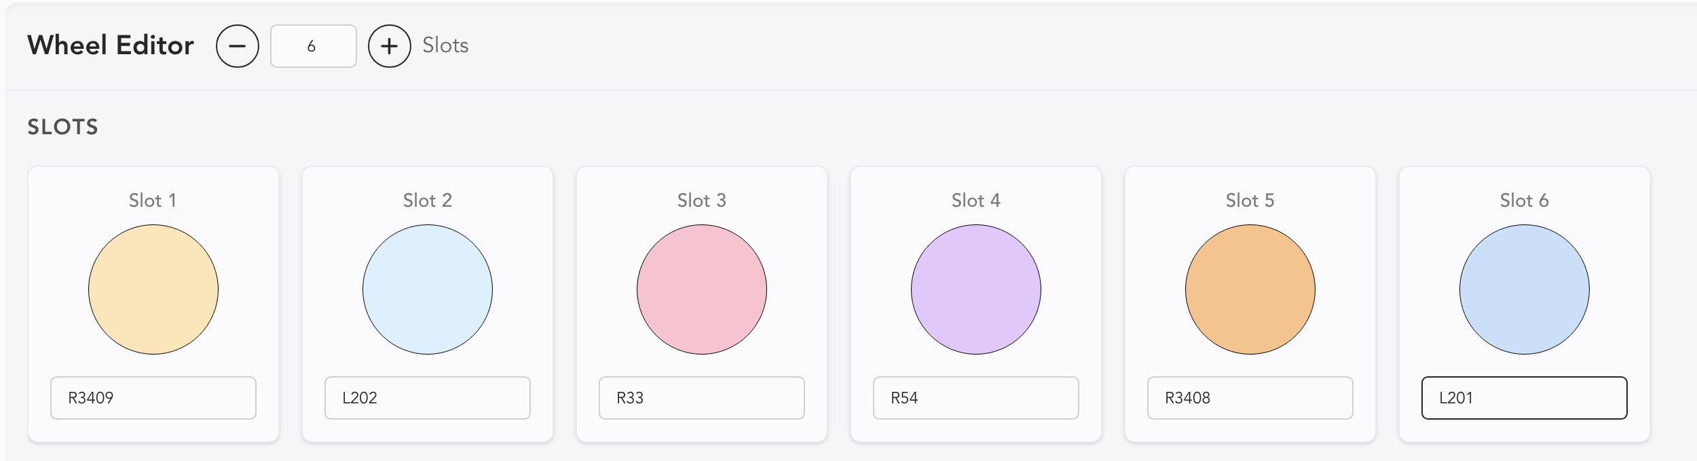Select the Slot 4 purple color circle

pos(976,289)
